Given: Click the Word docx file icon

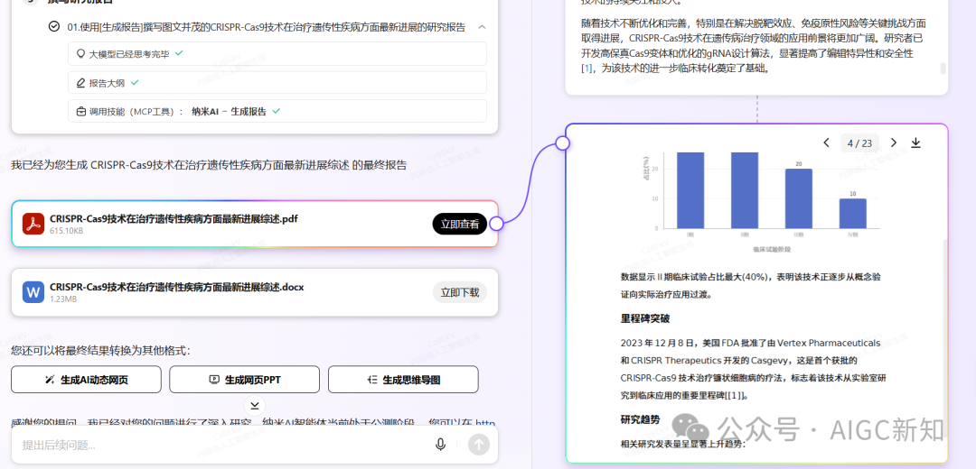Looking at the screenshot, I should pyautogui.click(x=33, y=292).
